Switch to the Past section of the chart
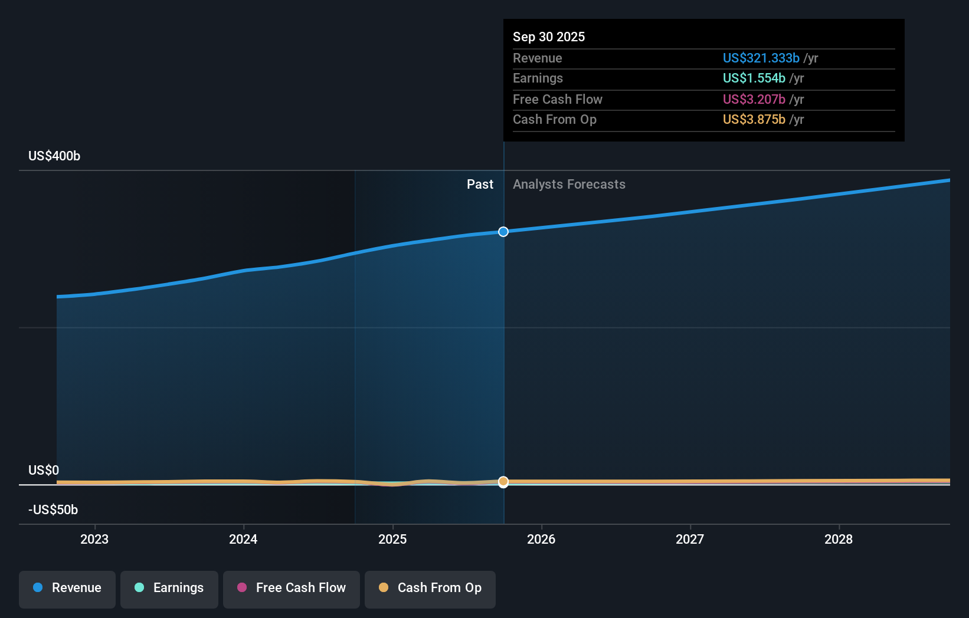The height and width of the screenshot is (618, 969). click(x=480, y=184)
